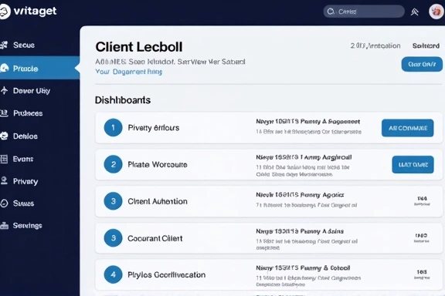Click the blue button in Pivatty row
This screenshot has height=296, width=445.
[x=407, y=128]
